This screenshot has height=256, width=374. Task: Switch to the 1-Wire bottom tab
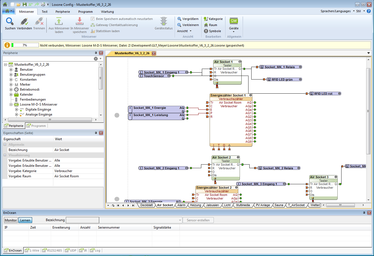click(x=32, y=250)
